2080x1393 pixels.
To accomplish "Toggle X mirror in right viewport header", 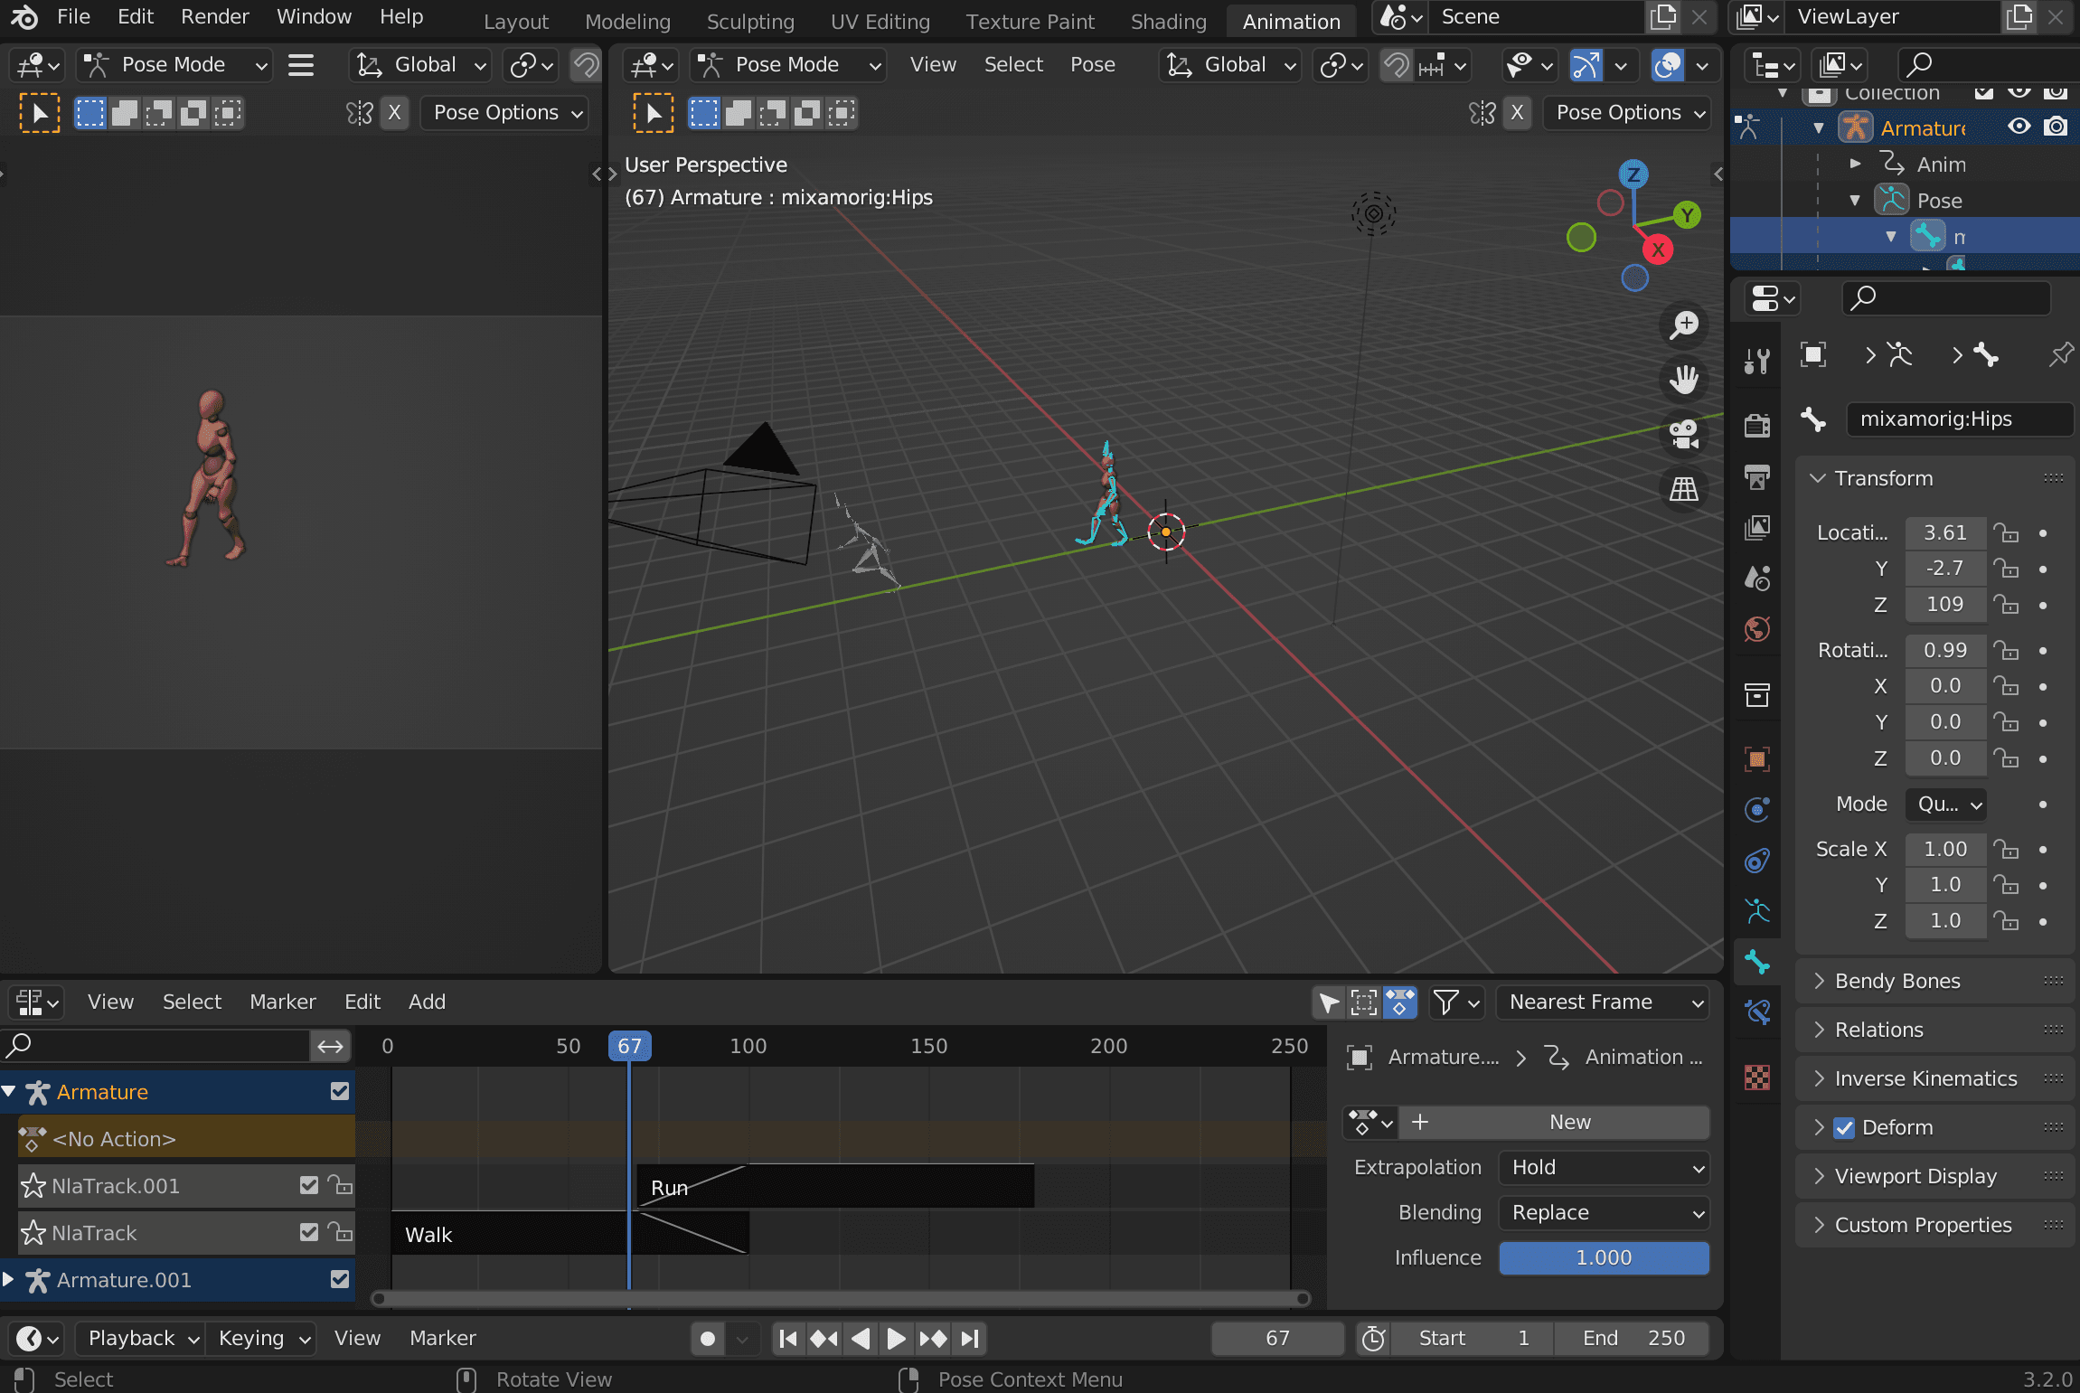I will pos(1517,112).
